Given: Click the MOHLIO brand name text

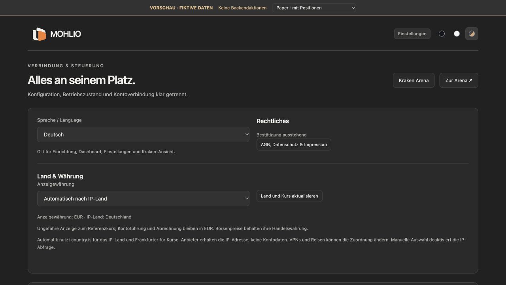Looking at the screenshot, I should 66,34.
